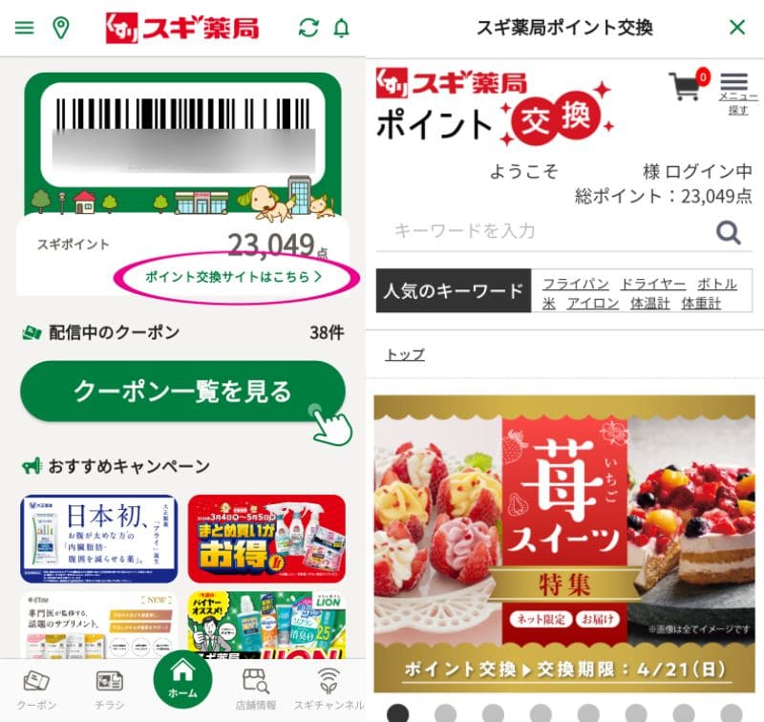The image size is (764, 722).
Task: Tap the クーポン一覧を見る button
Action: tap(182, 392)
